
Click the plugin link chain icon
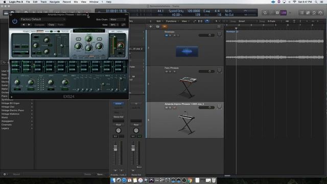point(124,25)
